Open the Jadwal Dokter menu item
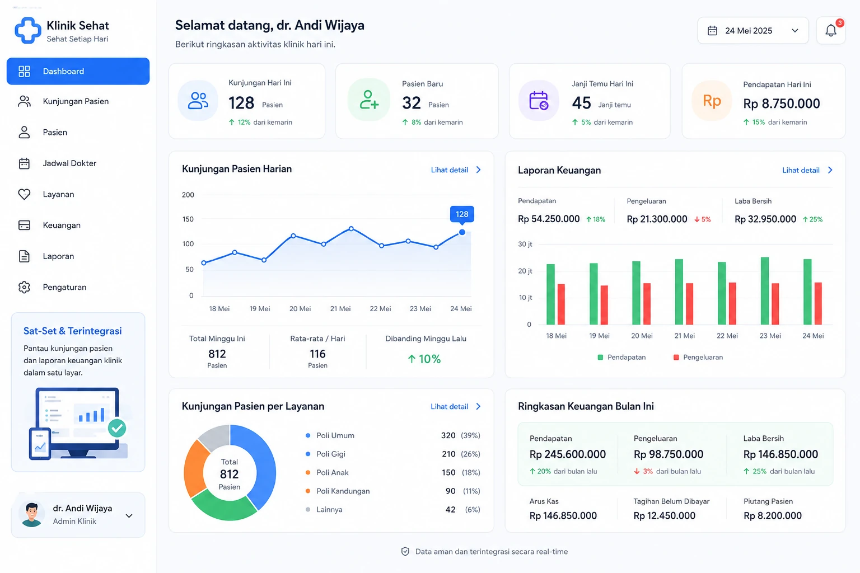The width and height of the screenshot is (860, 573). [78, 163]
